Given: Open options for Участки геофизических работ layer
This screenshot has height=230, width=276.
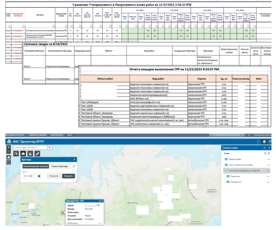Looking at the screenshot, I should [268, 165].
